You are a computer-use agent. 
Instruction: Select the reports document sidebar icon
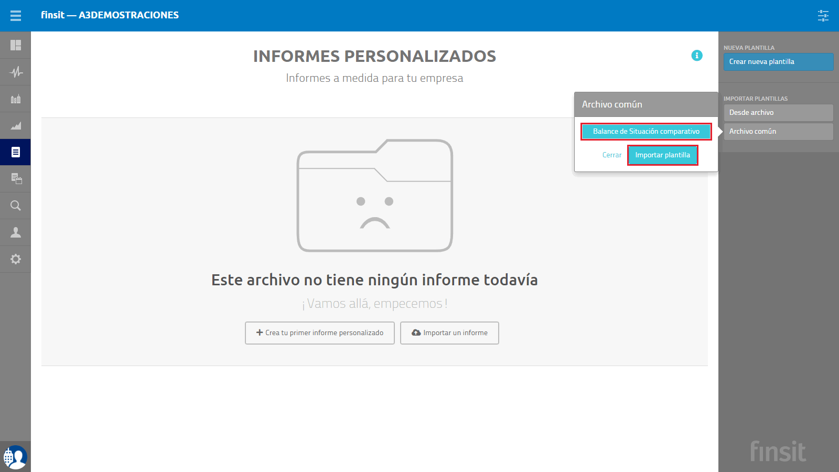(16, 152)
